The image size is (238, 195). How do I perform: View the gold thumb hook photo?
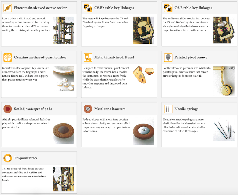[144, 75]
